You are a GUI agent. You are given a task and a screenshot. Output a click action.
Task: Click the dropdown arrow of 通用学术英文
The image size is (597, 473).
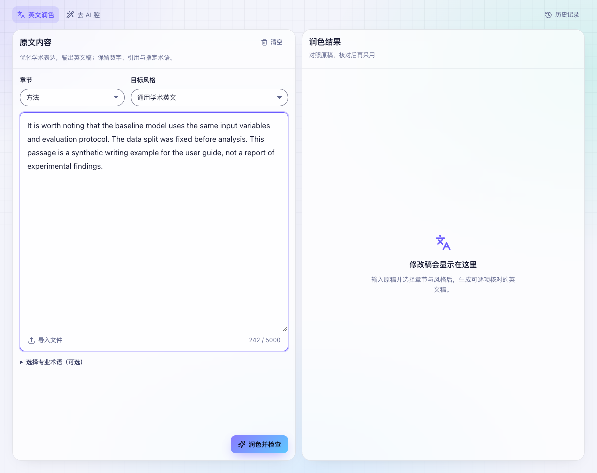279,98
